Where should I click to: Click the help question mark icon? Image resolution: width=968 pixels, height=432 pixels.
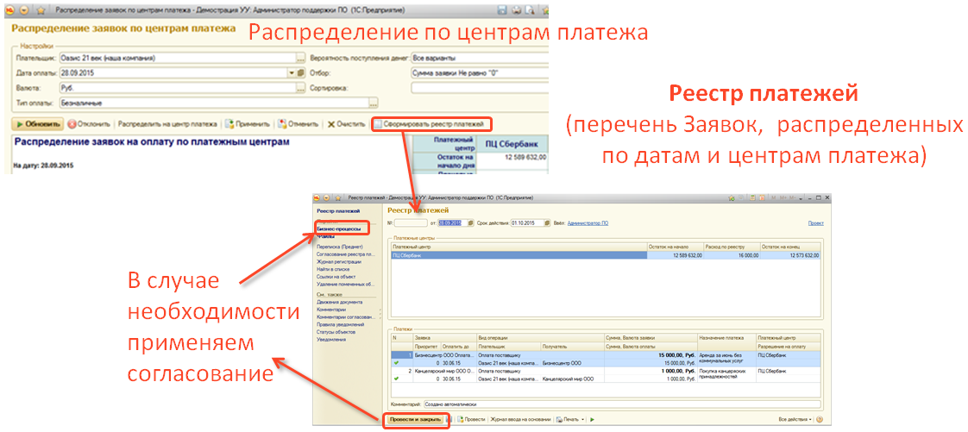(819, 419)
